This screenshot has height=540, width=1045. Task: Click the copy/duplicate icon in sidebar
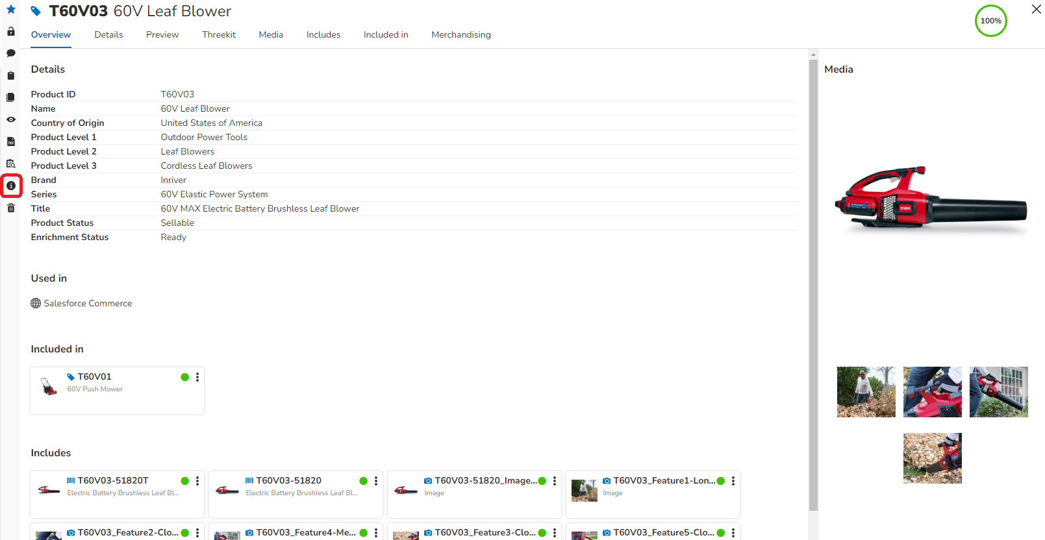tap(11, 97)
